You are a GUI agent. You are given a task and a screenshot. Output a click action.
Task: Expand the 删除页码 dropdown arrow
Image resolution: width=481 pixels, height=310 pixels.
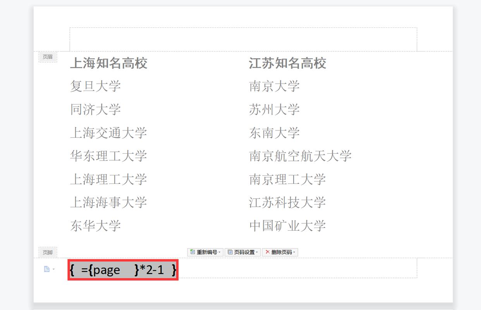click(x=294, y=252)
